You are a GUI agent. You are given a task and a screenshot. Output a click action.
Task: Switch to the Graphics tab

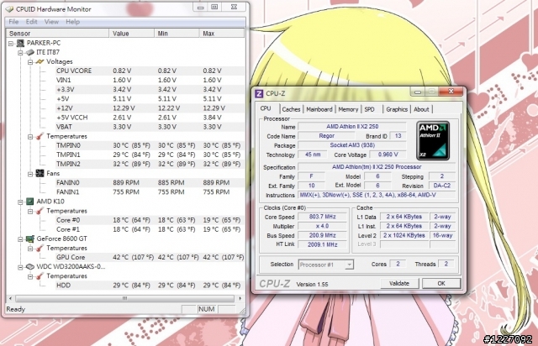tap(397, 109)
